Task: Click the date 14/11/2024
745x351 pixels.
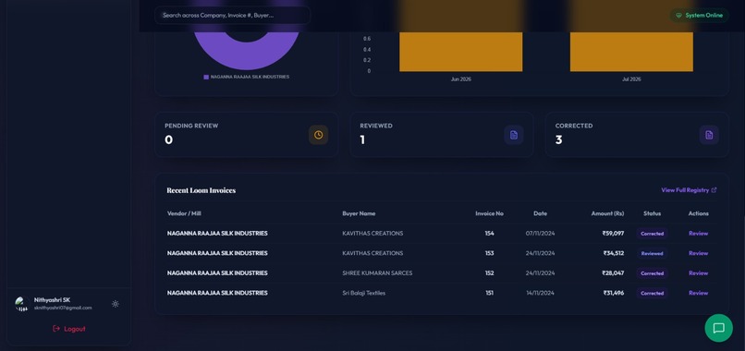Action: (x=540, y=293)
